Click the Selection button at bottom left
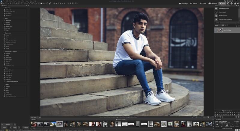Image resolution: width=240 pixels, height=131 pixels. (x=7, y=124)
